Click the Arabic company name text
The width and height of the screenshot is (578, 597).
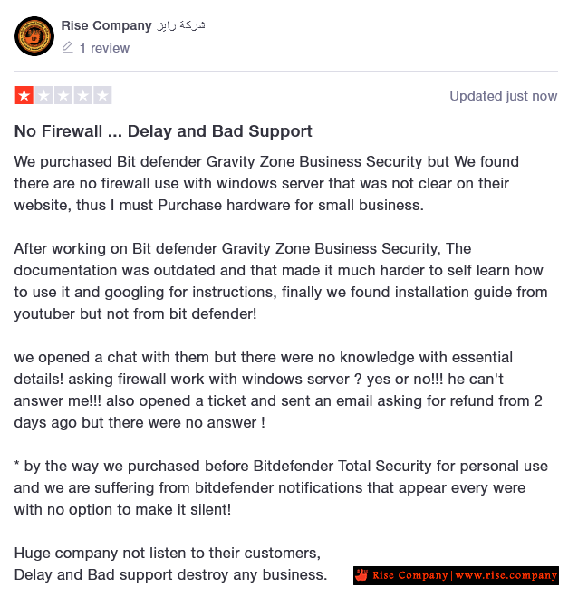(x=180, y=25)
